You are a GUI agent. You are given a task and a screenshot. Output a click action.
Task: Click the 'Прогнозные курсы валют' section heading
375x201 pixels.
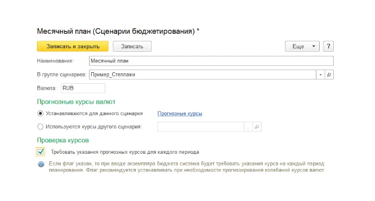76,102
